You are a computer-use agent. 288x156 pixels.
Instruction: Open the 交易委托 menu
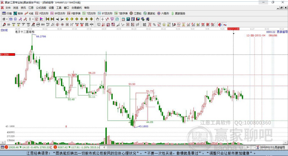(76, 8)
